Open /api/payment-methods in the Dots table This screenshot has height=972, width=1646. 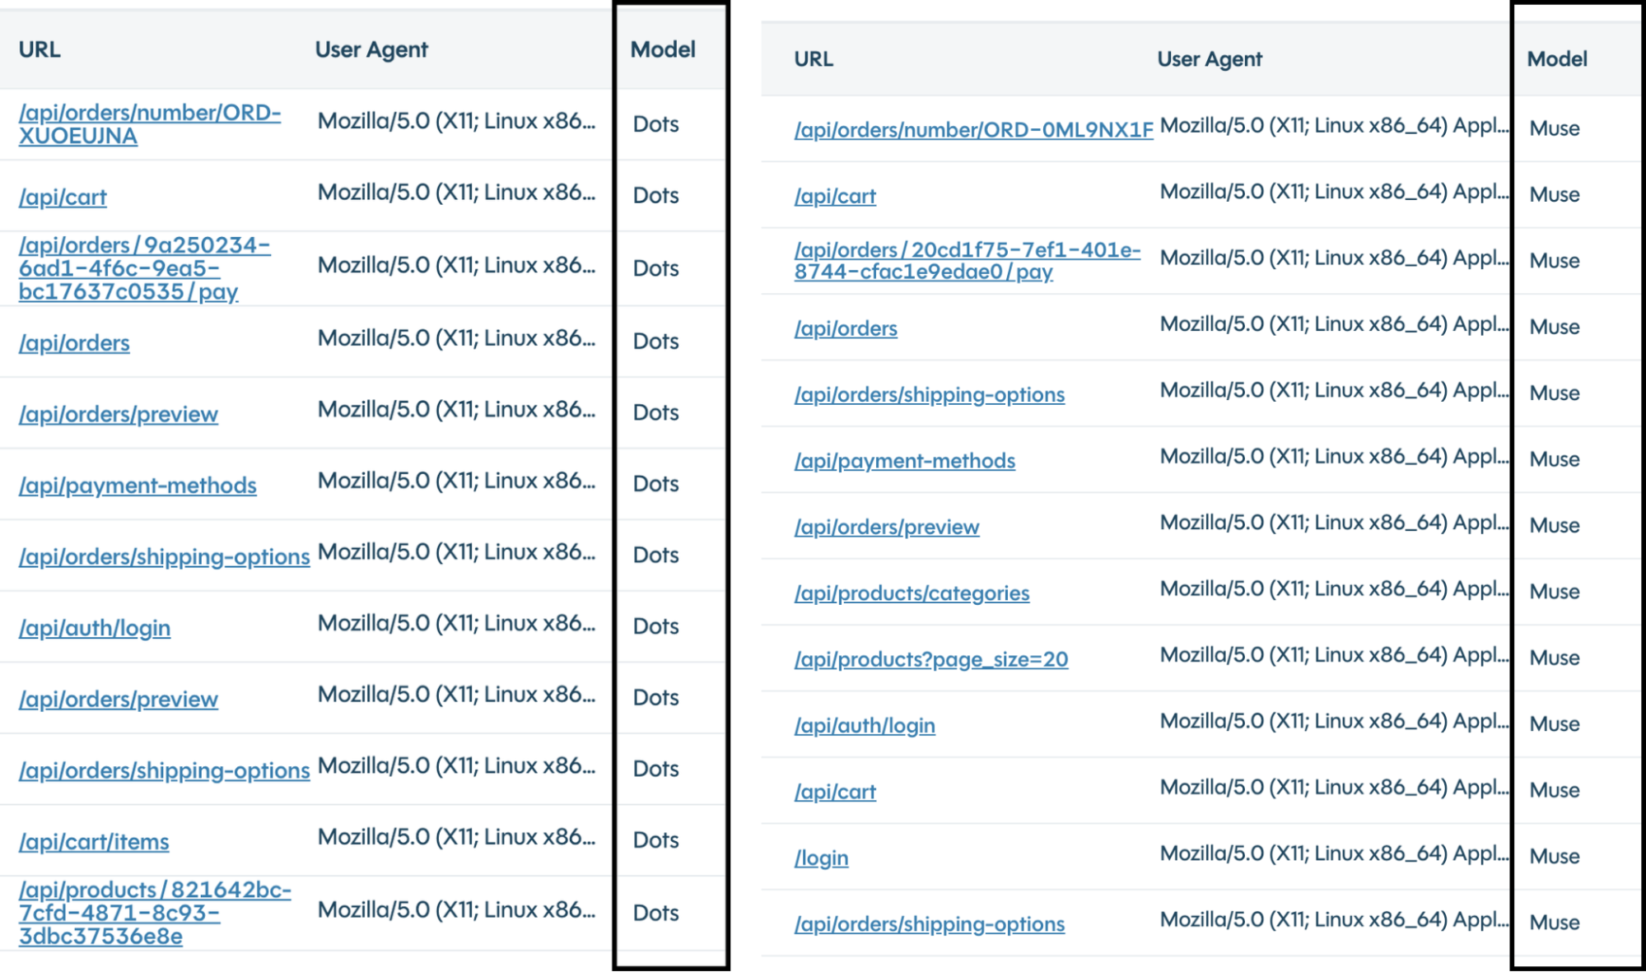click(x=138, y=486)
